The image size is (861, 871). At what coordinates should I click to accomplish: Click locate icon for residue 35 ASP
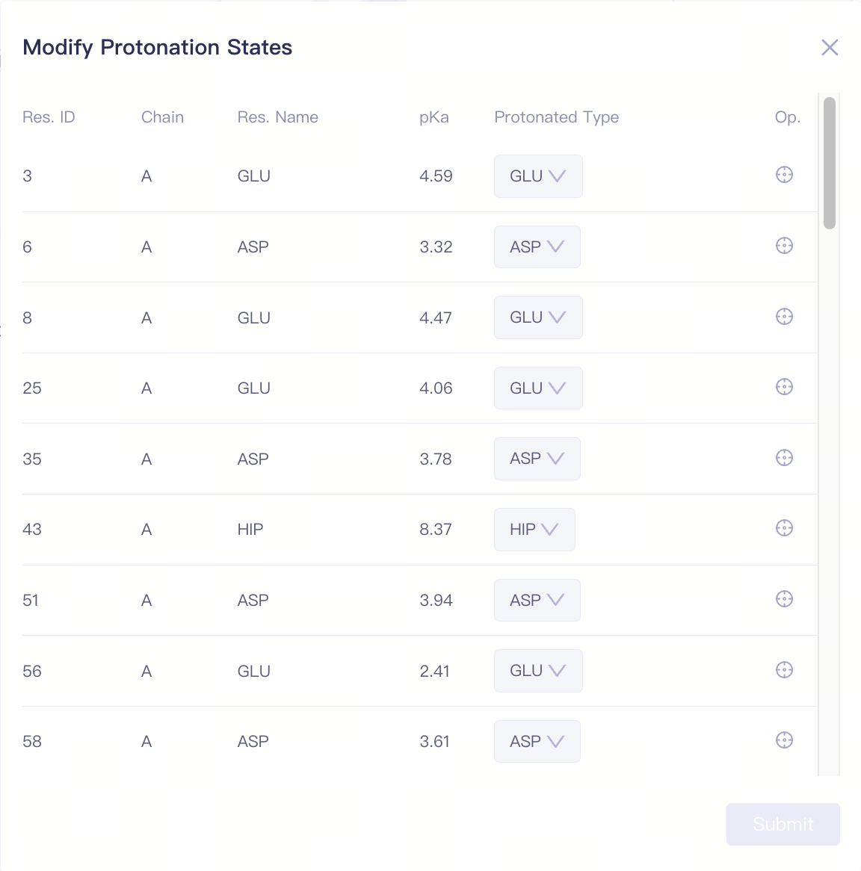[x=784, y=458]
